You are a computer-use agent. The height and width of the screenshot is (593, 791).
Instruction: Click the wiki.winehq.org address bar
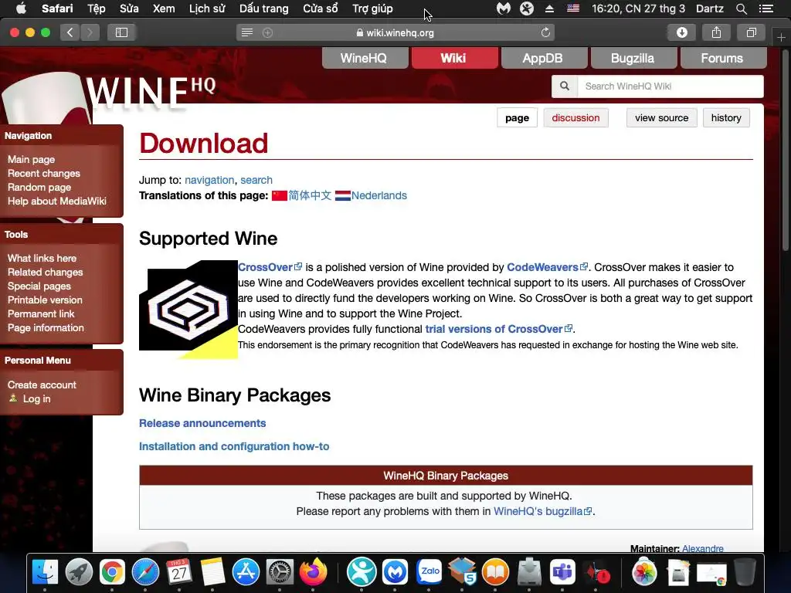(x=395, y=32)
